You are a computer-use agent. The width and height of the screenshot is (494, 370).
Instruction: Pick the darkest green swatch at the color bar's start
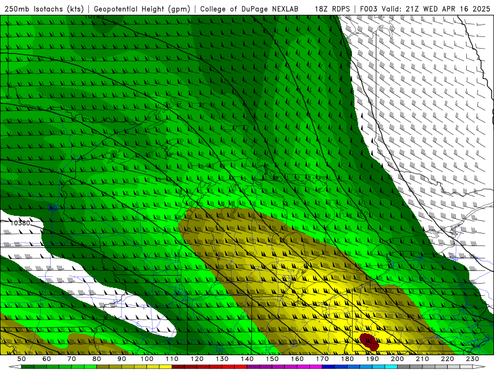[28, 367]
